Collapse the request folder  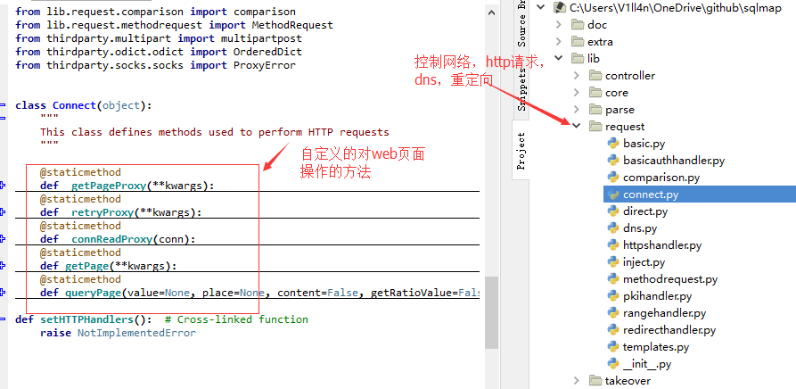[x=576, y=126]
